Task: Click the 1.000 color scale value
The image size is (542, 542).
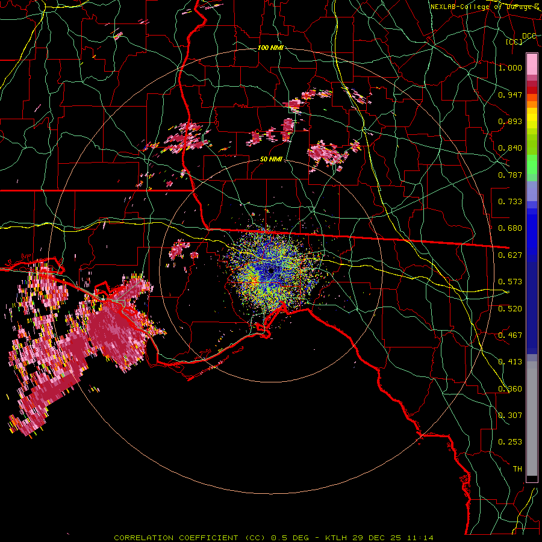Action: point(510,67)
